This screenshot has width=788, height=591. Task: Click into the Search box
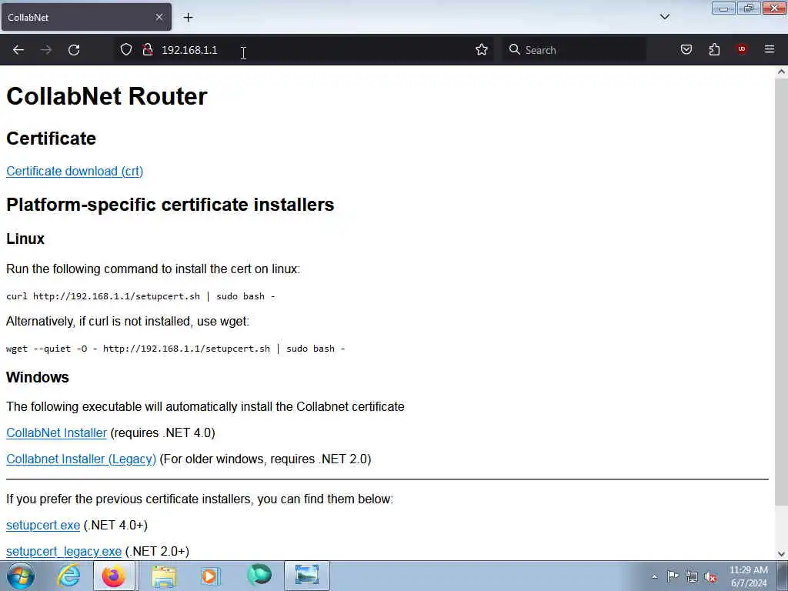(574, 50)
